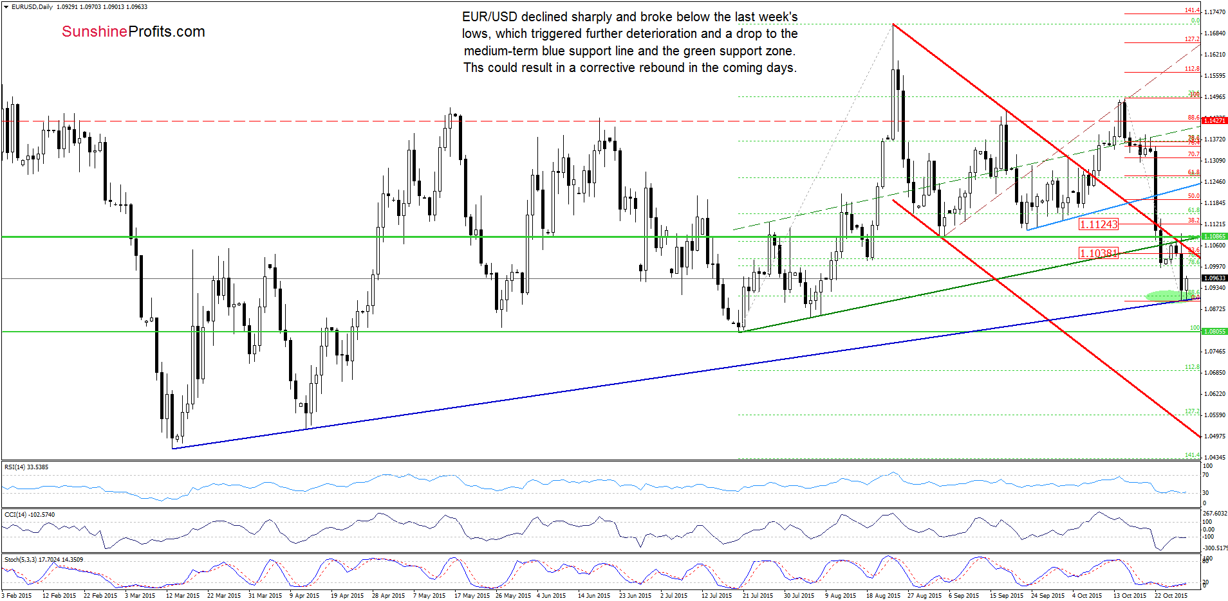Click the 1.08725 price axis value

[x=1215, y=309]
